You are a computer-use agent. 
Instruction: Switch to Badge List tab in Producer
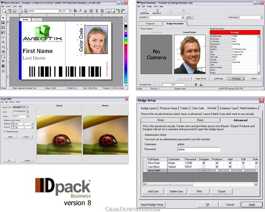click(x=150, y=23)
